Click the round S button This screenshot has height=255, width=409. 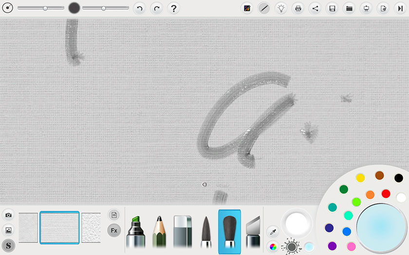click(8, 245)
